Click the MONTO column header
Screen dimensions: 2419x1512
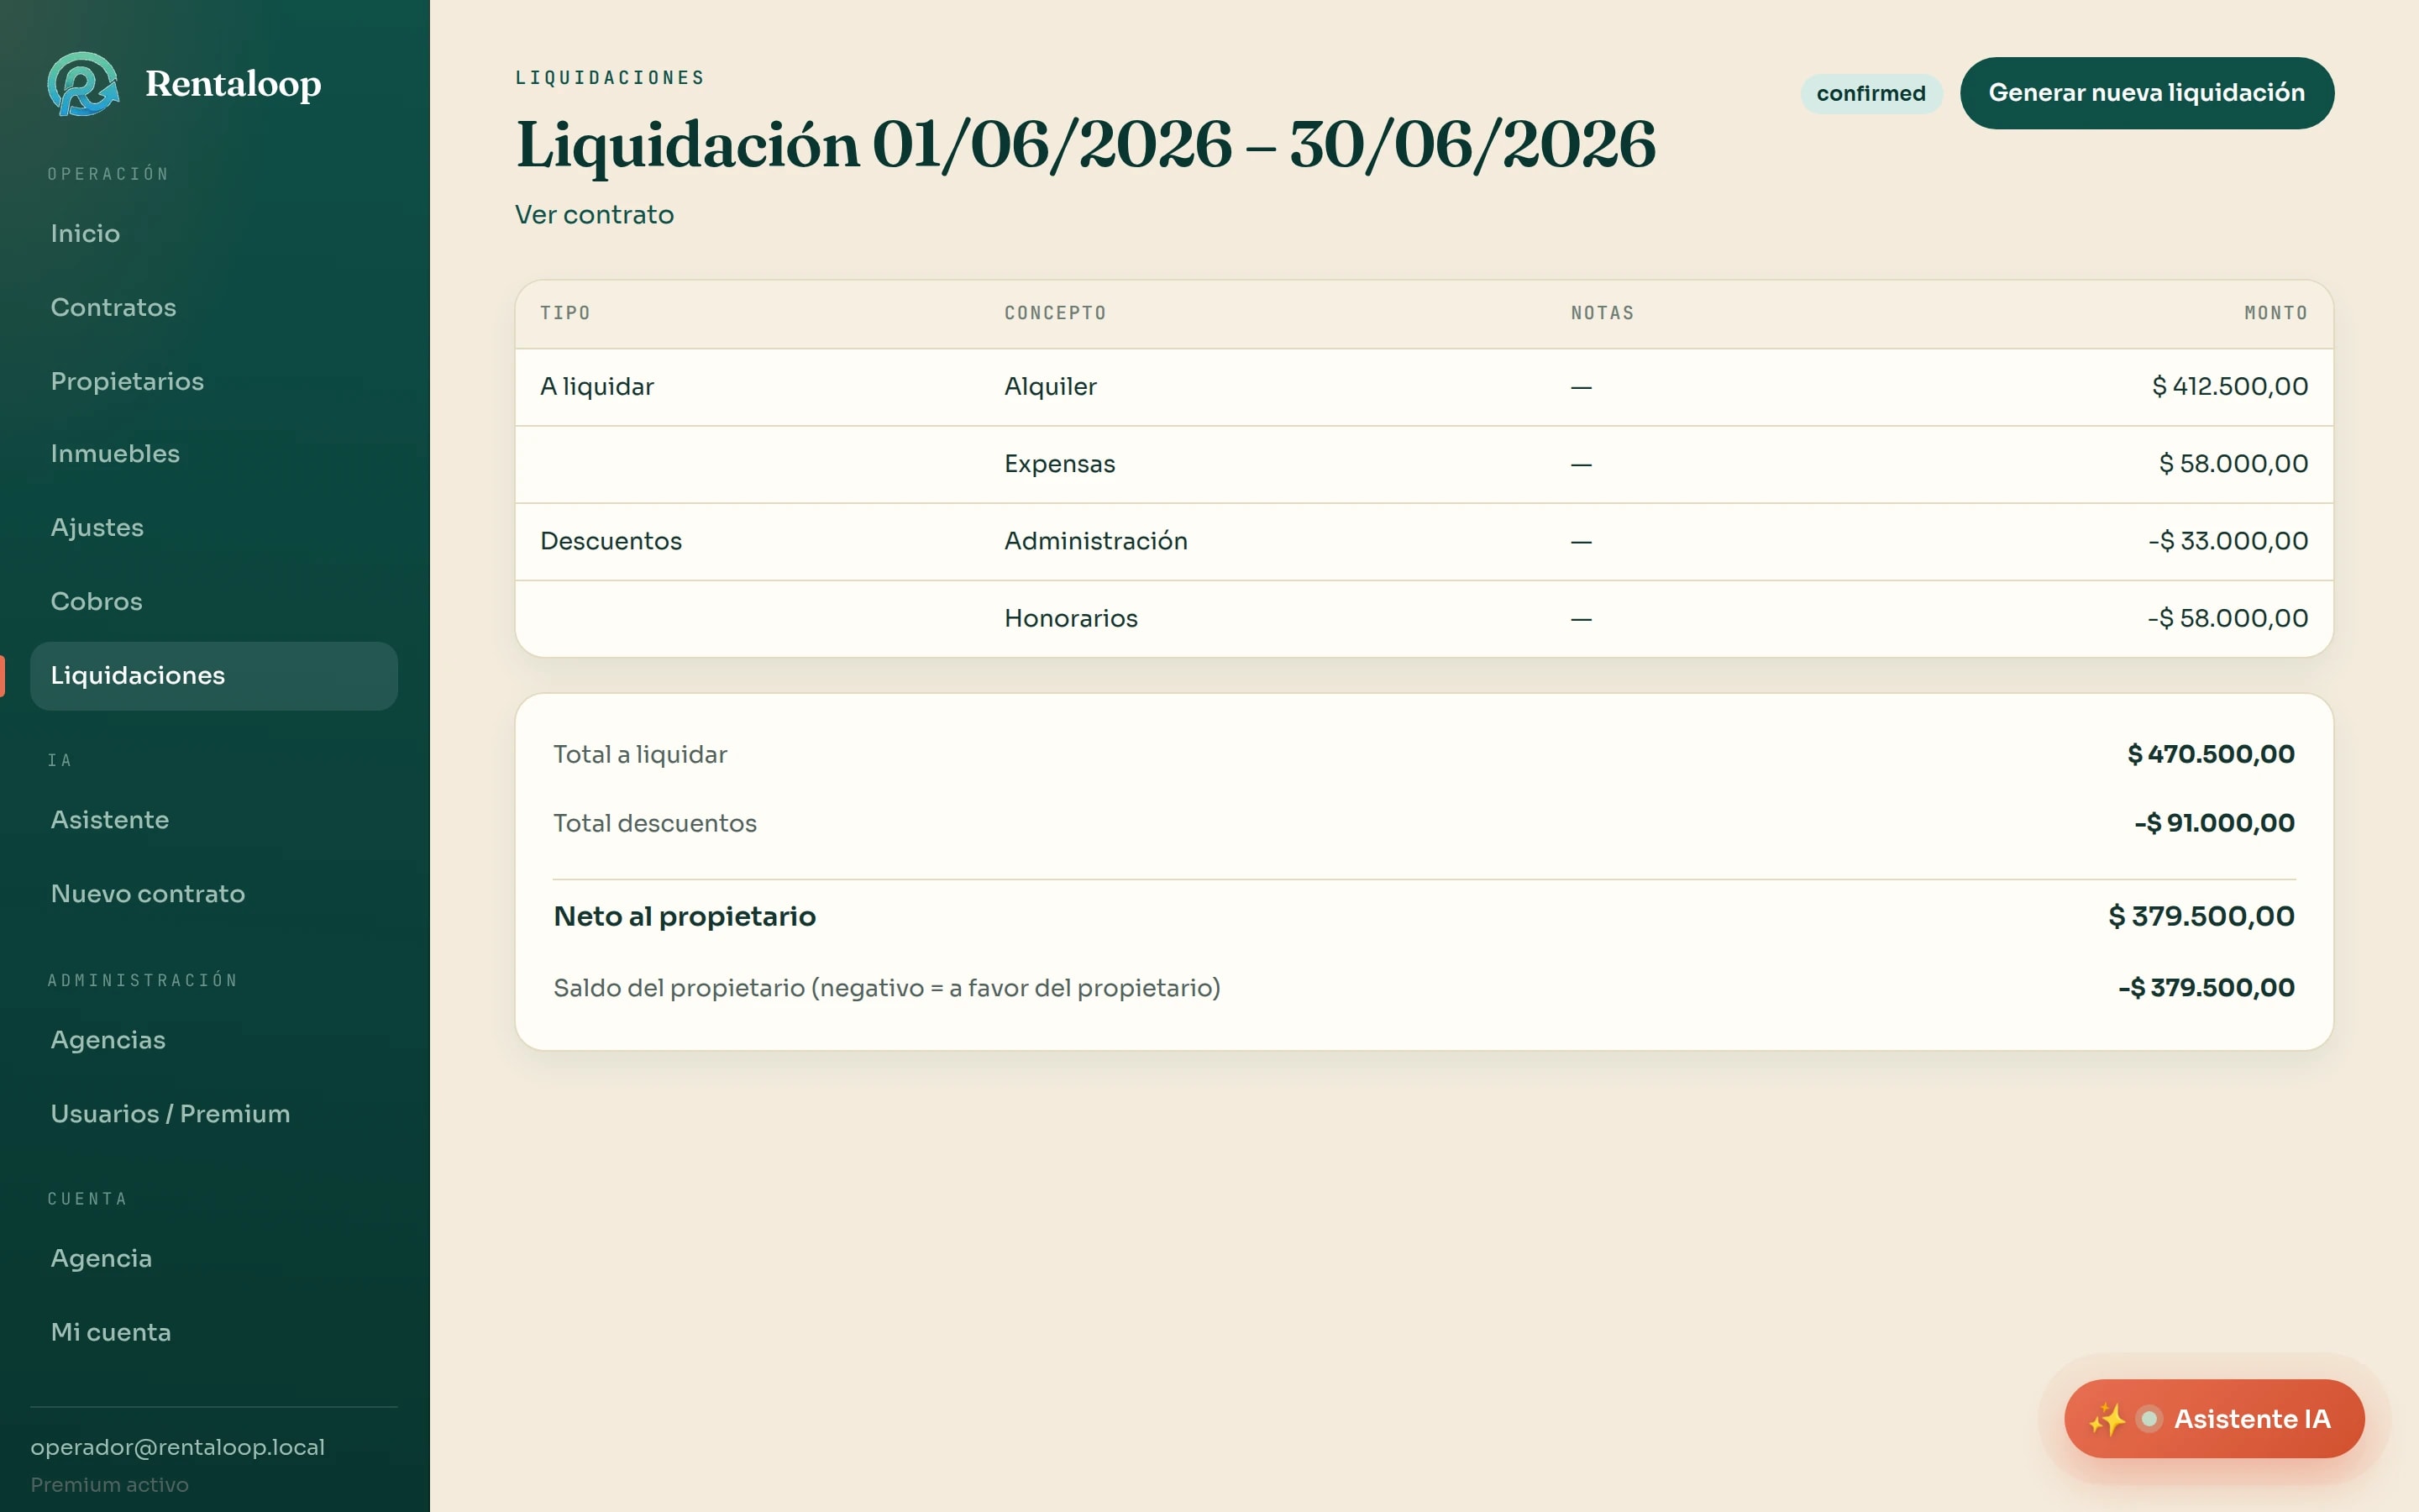point(2275,313)
